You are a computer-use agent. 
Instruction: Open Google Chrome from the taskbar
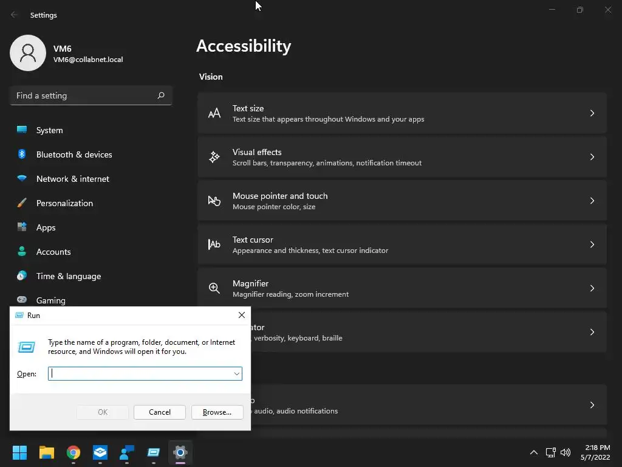click(73, 452)
